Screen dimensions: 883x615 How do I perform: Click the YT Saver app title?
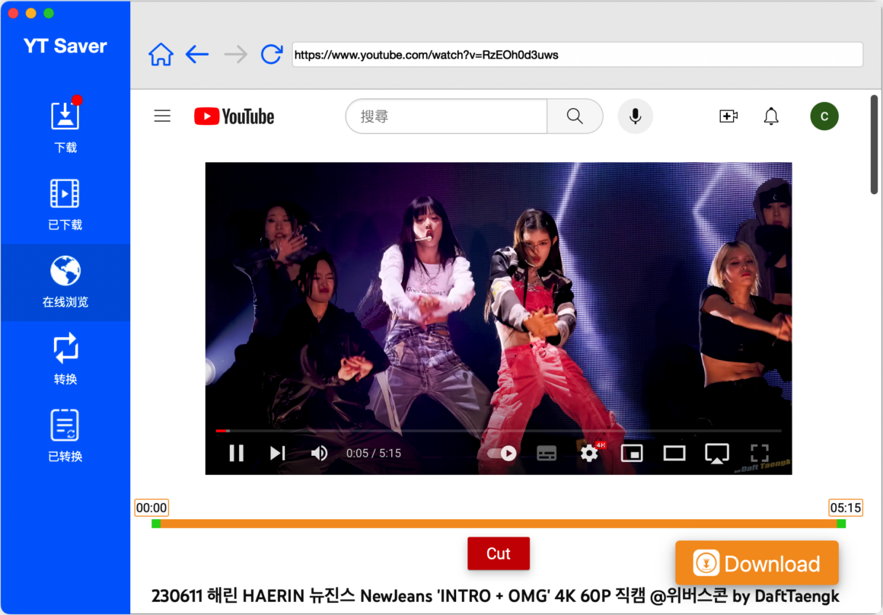65,46
